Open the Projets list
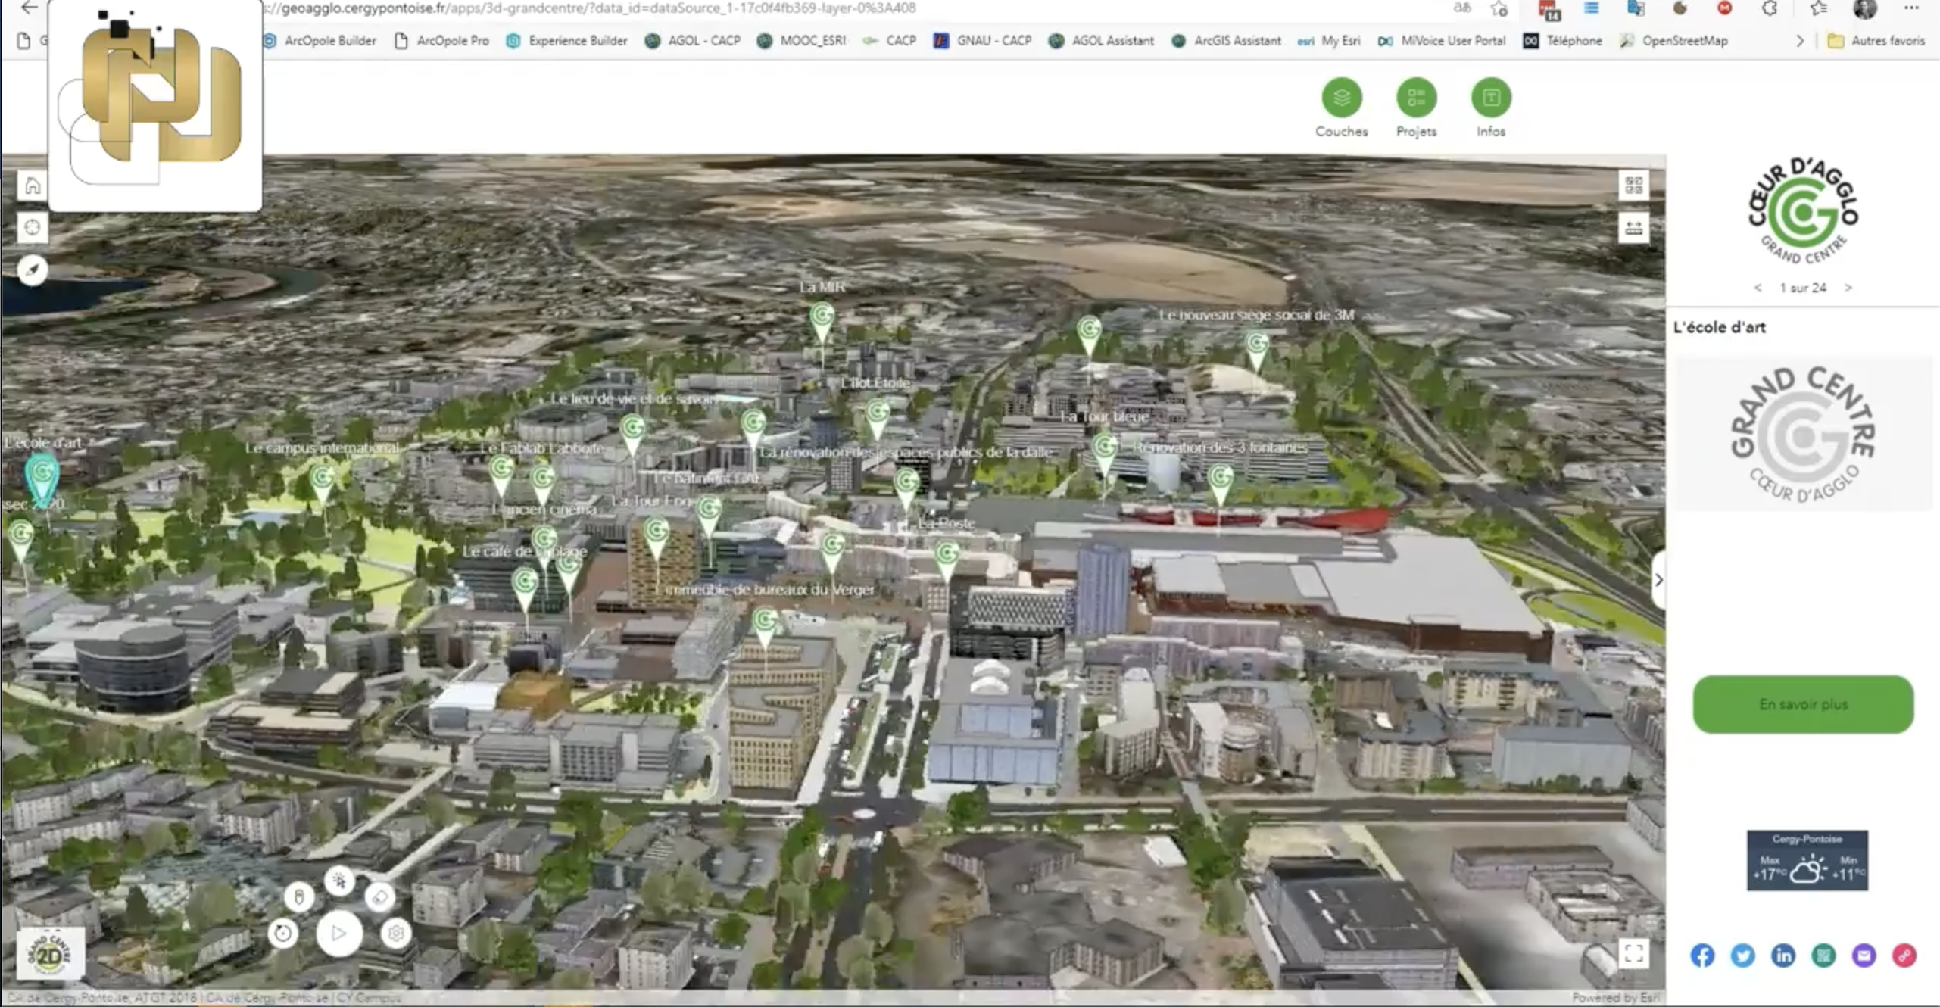 (x=1416, y=98)
